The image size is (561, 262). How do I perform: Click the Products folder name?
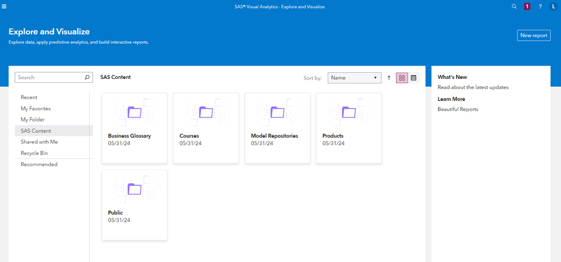tap(333, 136)
